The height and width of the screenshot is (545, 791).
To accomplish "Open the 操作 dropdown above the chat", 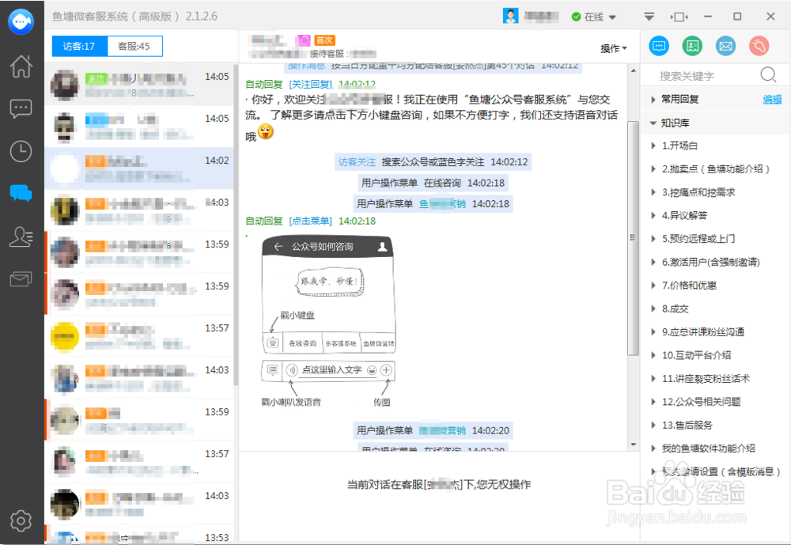I will coord(613,47).
